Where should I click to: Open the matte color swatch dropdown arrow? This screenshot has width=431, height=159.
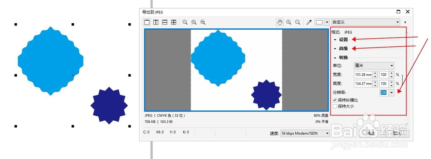tap(327, 22)
